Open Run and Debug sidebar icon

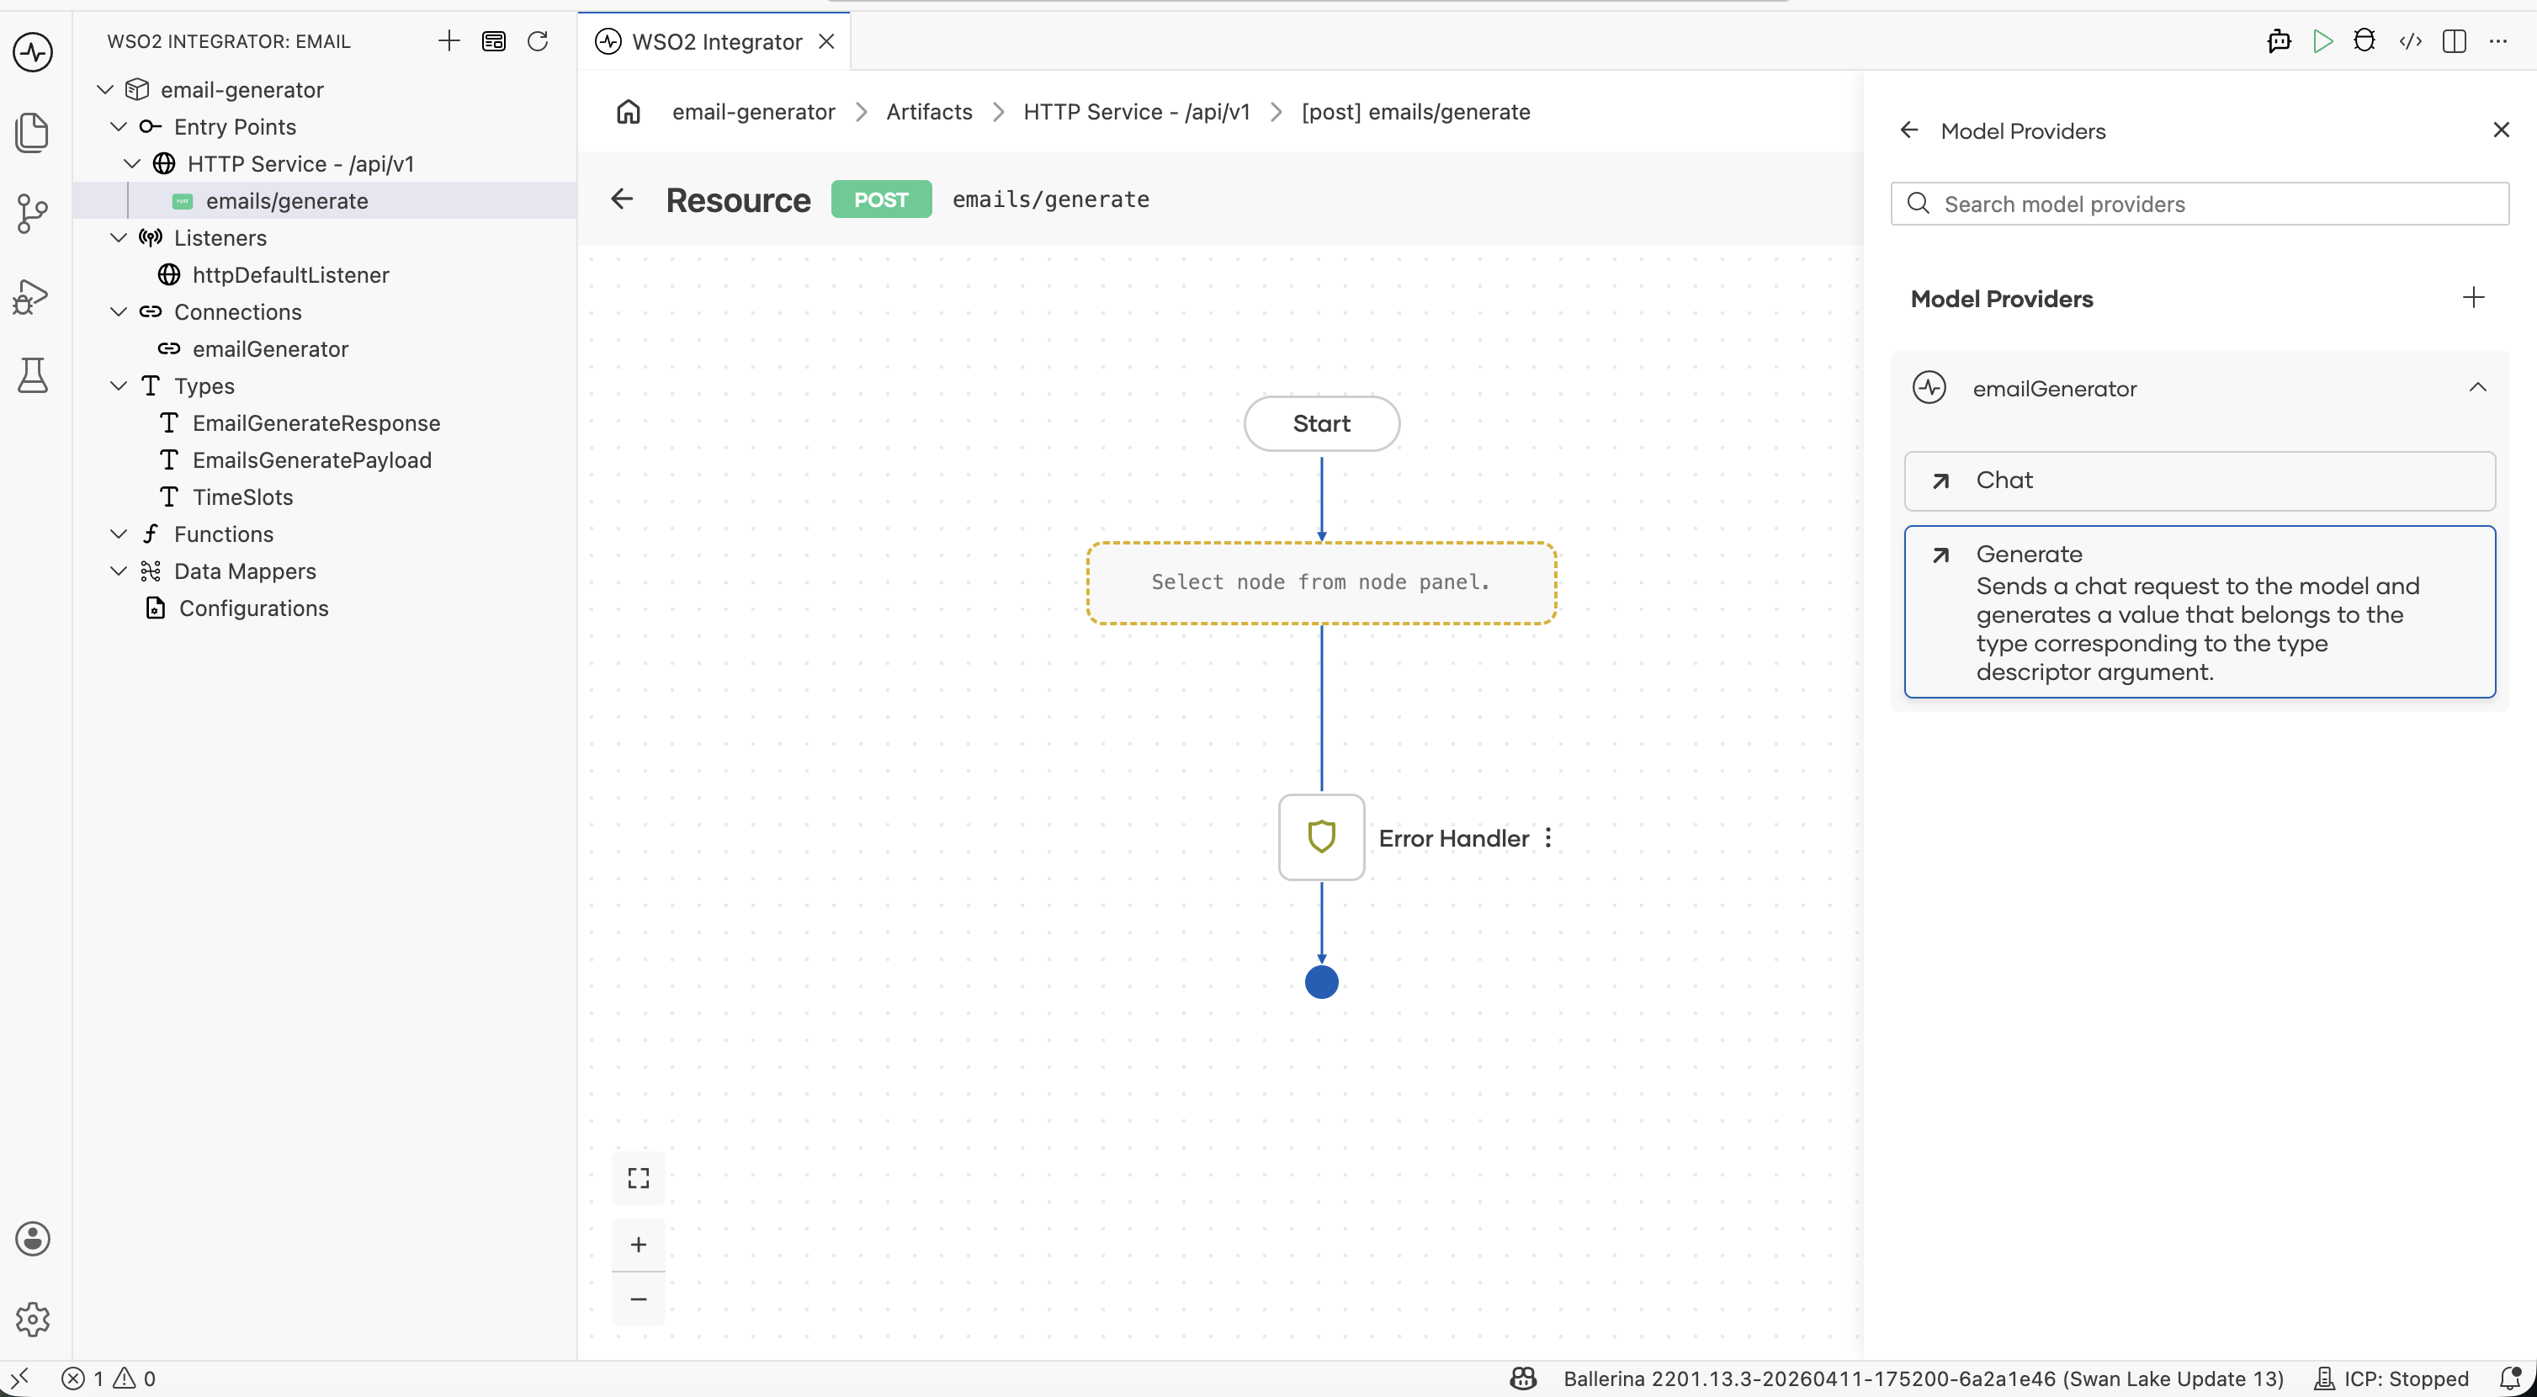33,295
